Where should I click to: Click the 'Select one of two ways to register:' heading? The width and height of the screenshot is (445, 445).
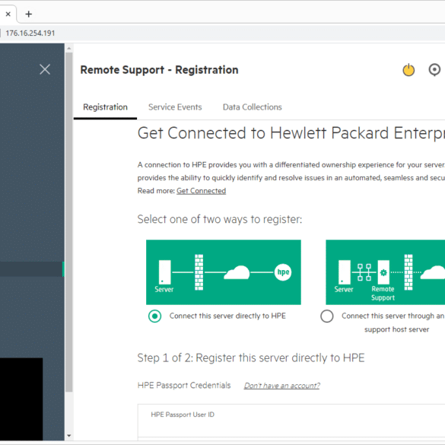(220, 219)
